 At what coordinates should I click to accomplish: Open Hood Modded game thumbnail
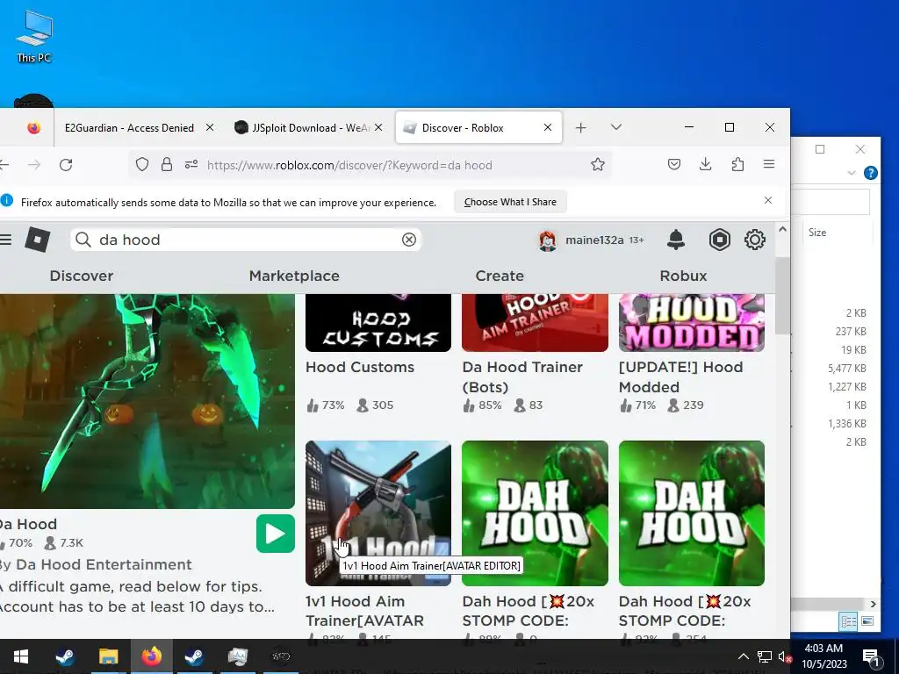point(692,323)
